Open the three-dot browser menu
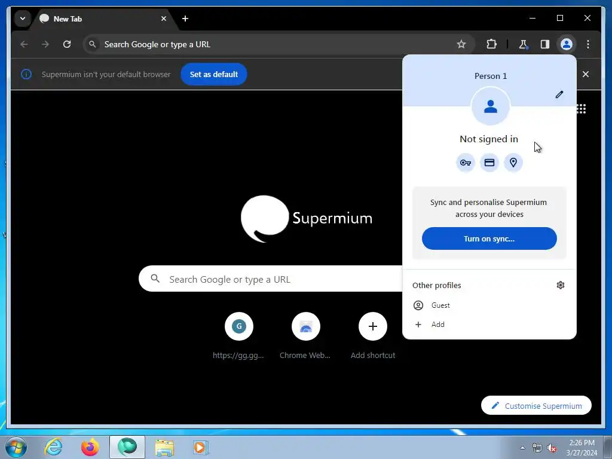The width and height of the screenshot is (612, 459). pyautogui.click(x=588, y=44)
